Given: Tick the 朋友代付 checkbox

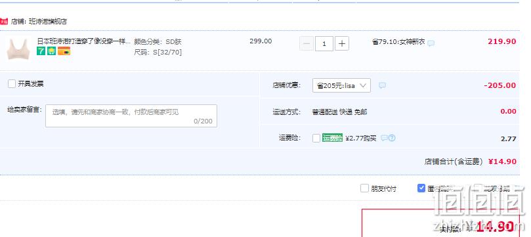Looking at the screenshot, I should tap(364, 188).
